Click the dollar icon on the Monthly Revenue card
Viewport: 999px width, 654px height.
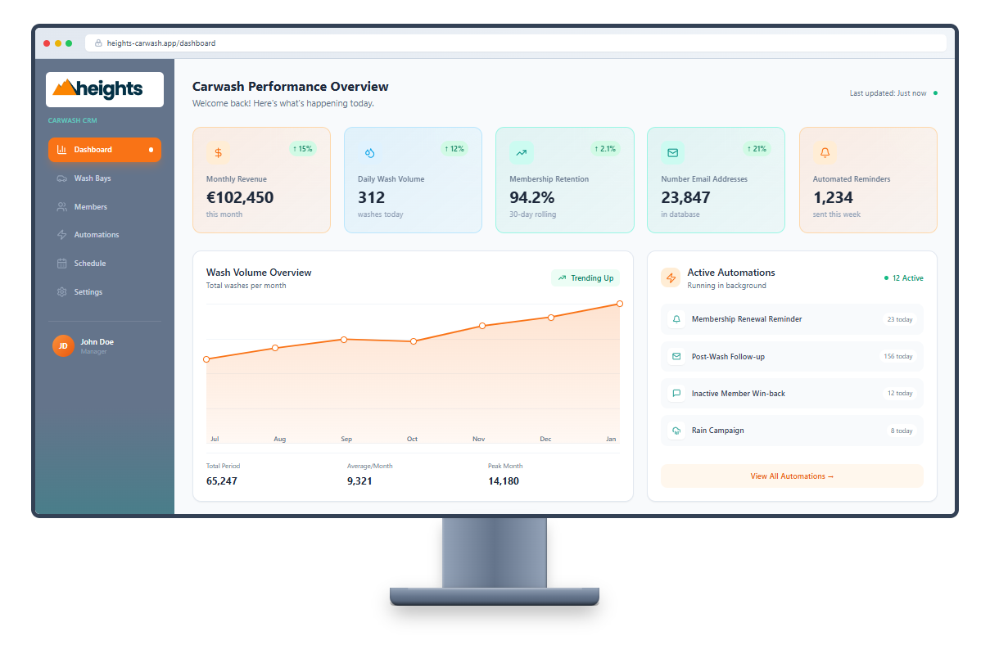(218, 152)
